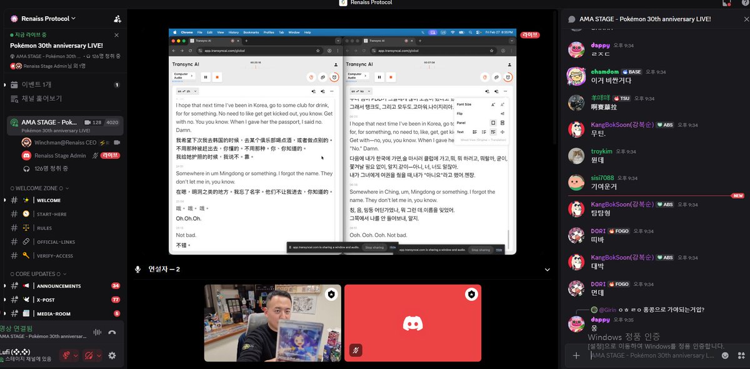
Task: Toggle the headphone deafen button
Action: [89, 355]
